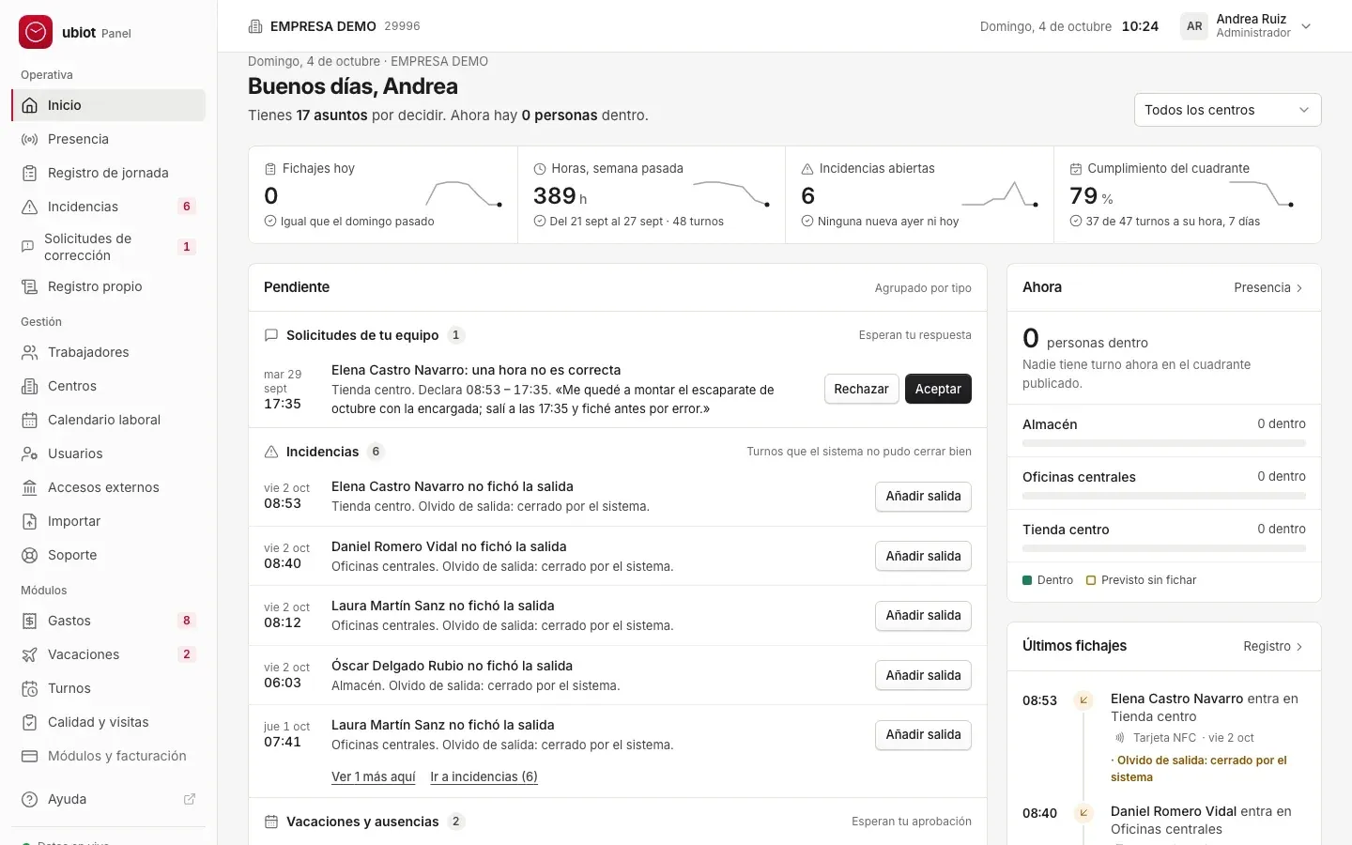Image resolution: width=1352 pixels, height=845 pixels.
Task: Click the Soporte lifebuoy icon
Action: (x=29, y=555)
